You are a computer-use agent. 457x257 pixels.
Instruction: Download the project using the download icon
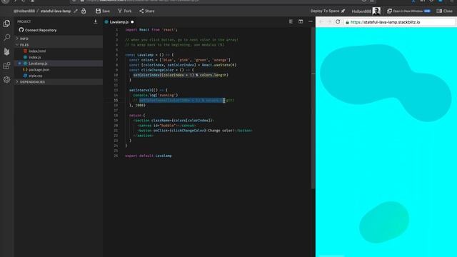click(x=95, y=21)
